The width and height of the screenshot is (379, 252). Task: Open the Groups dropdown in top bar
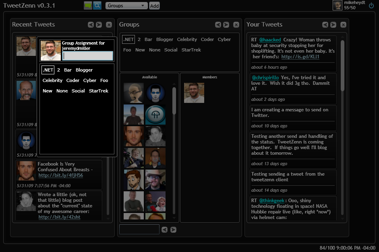click(126, 6)
